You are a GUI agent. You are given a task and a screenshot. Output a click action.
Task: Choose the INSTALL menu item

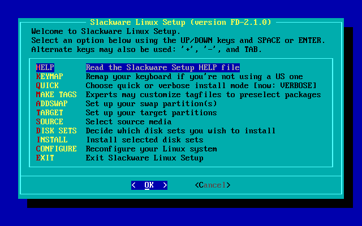(x=51, y=140)
